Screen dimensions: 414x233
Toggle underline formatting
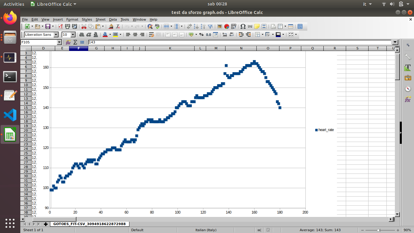coord(96,35)
